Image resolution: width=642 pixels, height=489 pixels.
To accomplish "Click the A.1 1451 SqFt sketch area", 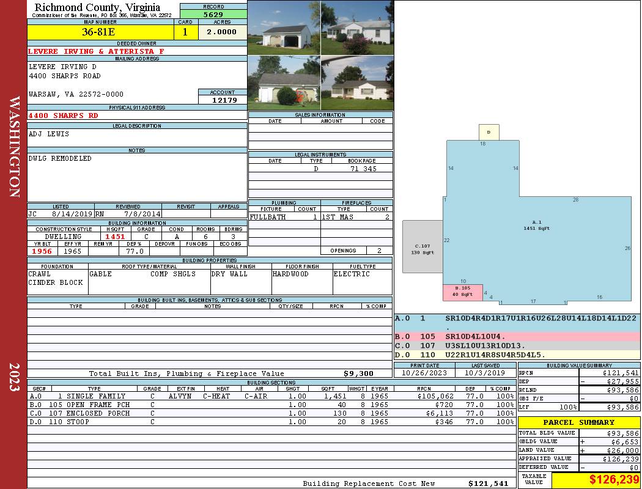I will point(536,226).
